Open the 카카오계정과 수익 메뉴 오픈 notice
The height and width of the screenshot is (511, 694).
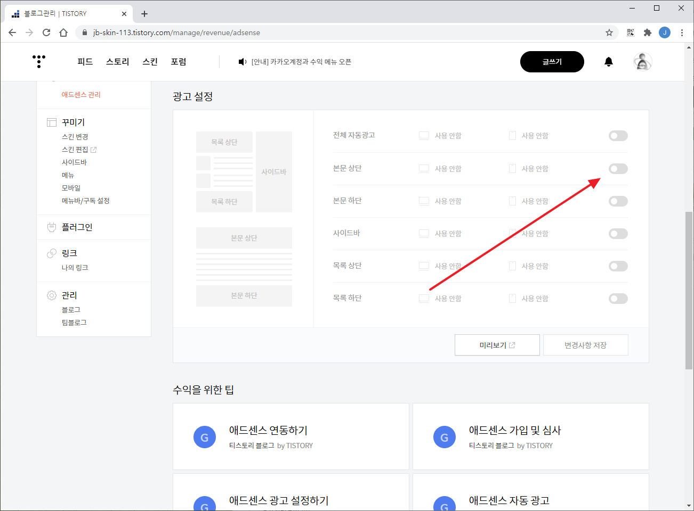[x=301, y=62]
